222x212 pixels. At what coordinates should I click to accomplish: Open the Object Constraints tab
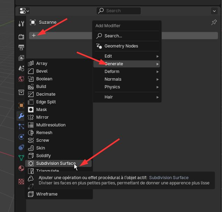pos(21,147)
